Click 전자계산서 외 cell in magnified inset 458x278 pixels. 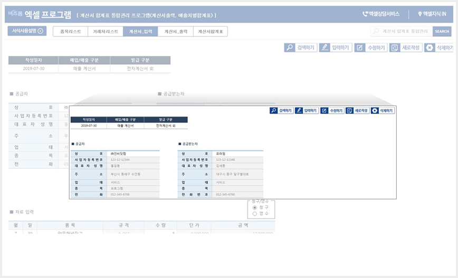click(166, 126)
